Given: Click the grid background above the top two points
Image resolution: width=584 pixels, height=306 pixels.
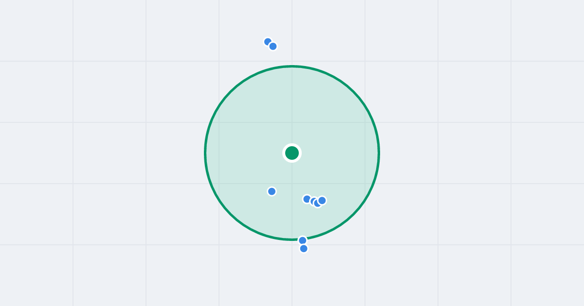Looking at the screenshot, I should (270, 17).
